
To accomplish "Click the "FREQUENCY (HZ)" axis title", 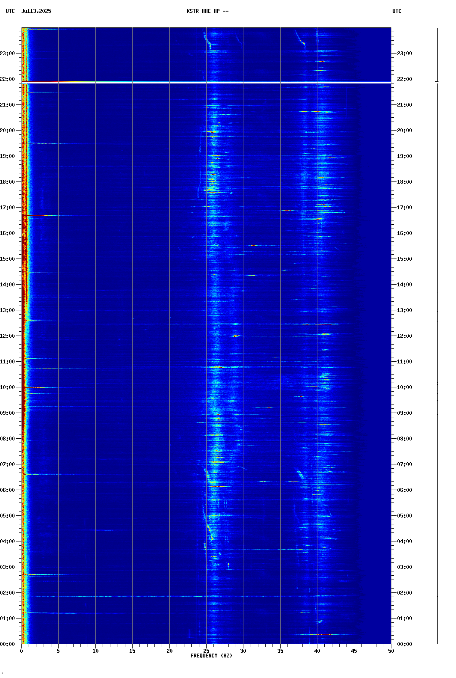I will pos(211,656).
